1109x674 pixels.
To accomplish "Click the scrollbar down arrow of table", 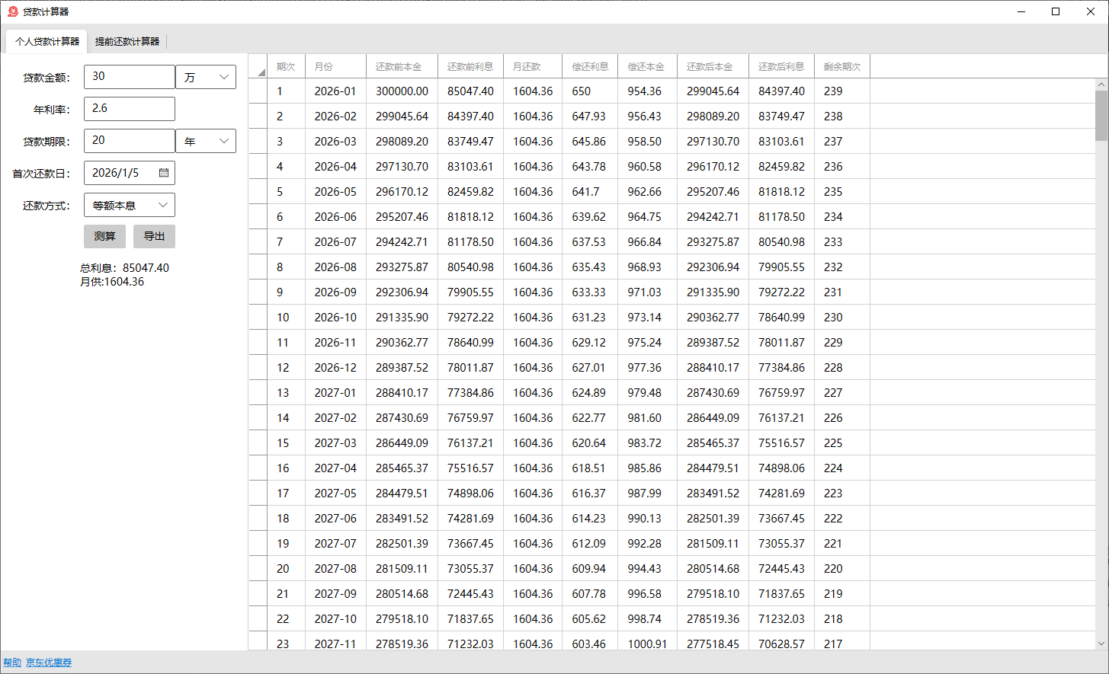I will pyautogui.click(x=1101, y=644).
